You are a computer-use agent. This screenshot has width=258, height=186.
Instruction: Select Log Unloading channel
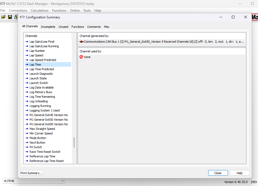pyautogui.click(x=48, y=102)
